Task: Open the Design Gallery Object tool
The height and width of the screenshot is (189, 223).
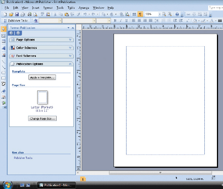Action: (3, 97)
